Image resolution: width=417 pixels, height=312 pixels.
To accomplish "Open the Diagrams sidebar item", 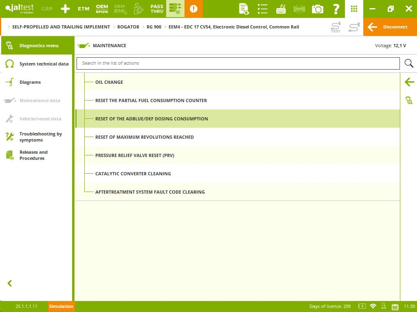I will point(30,82).
